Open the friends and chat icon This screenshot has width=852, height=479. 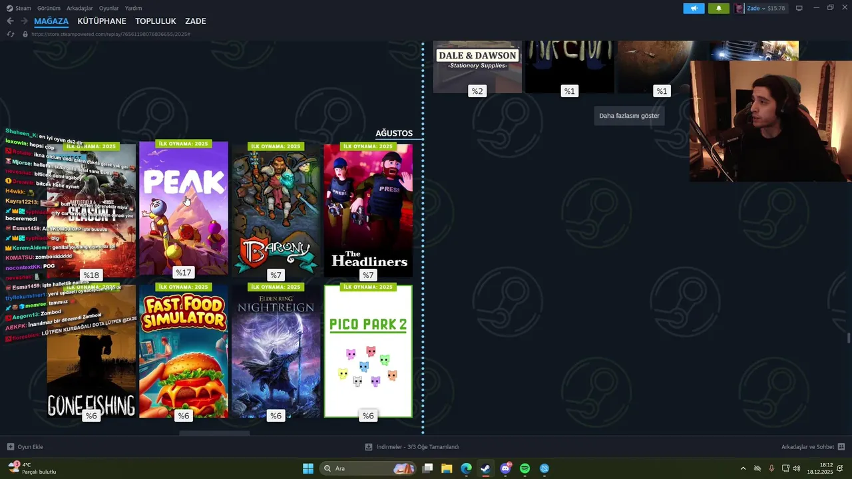(841, 447)
